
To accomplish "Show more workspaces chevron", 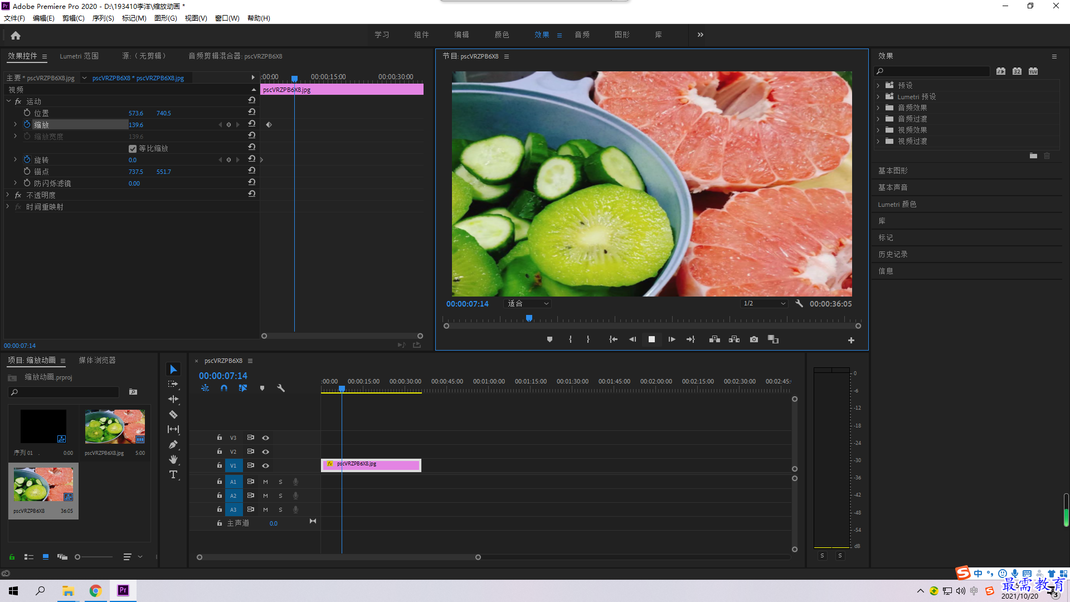I will 701,35.
